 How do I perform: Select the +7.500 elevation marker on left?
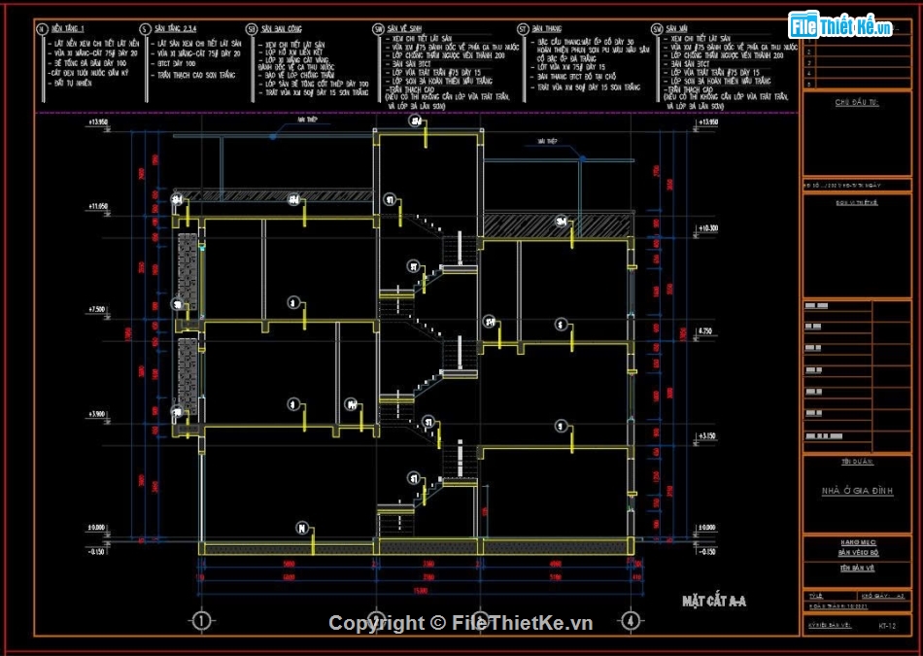click(97, 309)
